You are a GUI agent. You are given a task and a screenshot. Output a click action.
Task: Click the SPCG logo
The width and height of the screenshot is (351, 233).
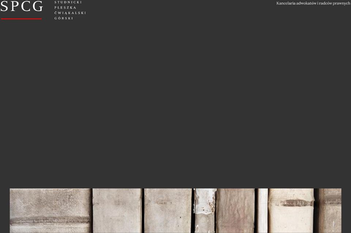[x=22, y=10]
